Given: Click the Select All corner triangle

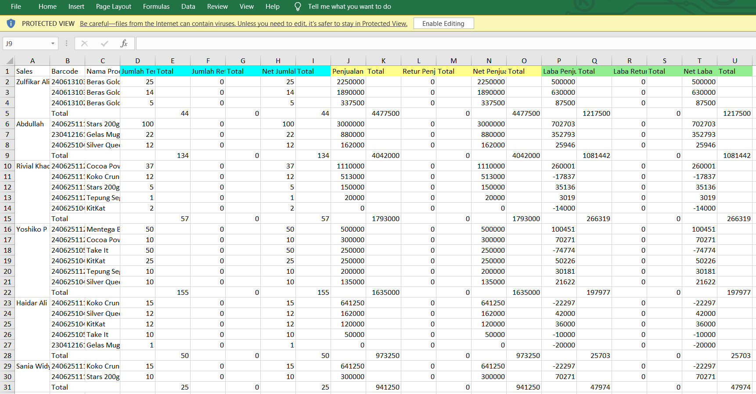Looking at the screenshot, I should coord(9,61).
